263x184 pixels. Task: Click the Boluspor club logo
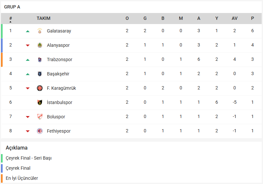tap(40, 117)
